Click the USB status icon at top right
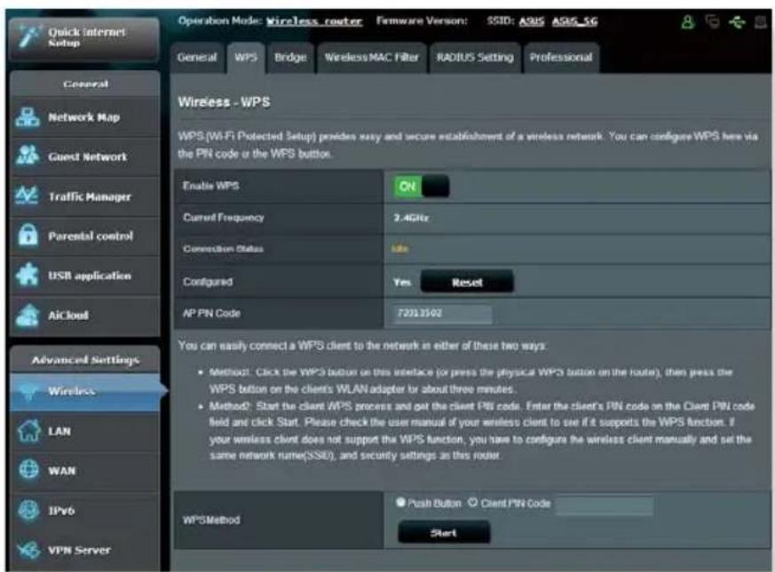Image resolution: width=775 pixels, height=572 pixels. pyautogui.click(x=737, y=22)
